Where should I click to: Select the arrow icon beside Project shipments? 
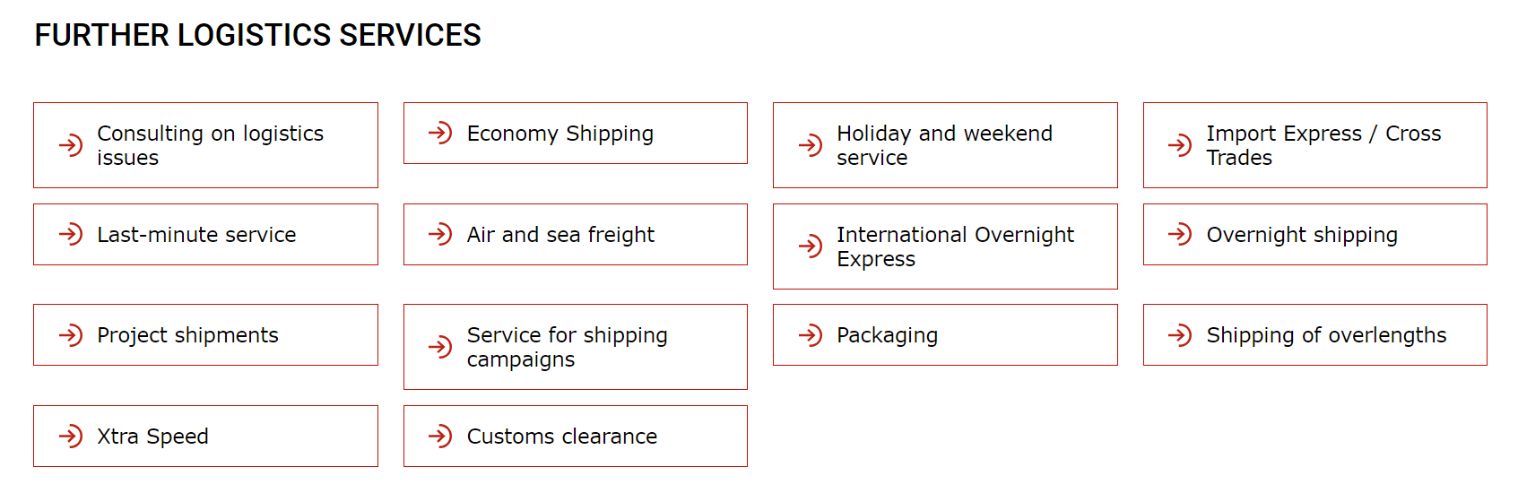71,334
